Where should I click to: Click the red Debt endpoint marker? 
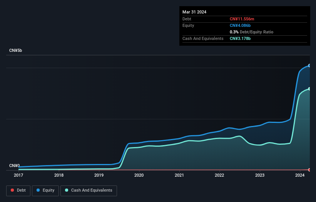click(309, 170)
